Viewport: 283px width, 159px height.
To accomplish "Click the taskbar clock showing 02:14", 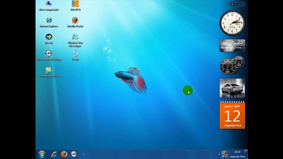I will pos(237,152).
